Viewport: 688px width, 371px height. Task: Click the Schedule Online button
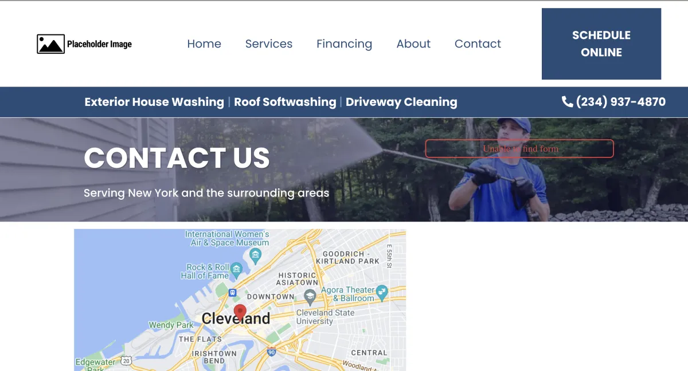coord(601,44)
